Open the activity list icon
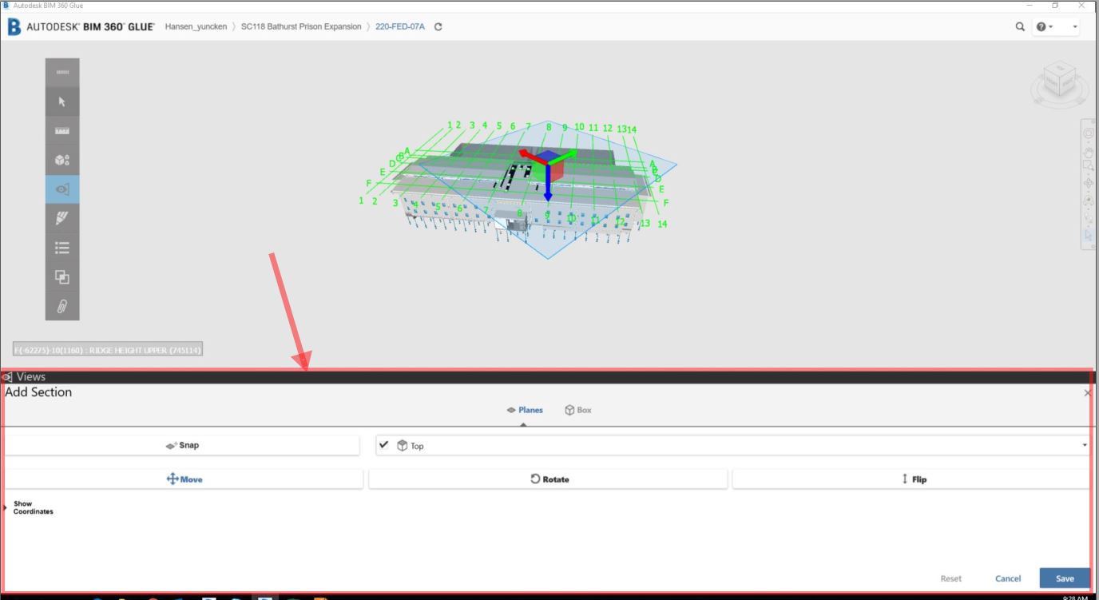 pyautogui.click(x=61, y=248)
